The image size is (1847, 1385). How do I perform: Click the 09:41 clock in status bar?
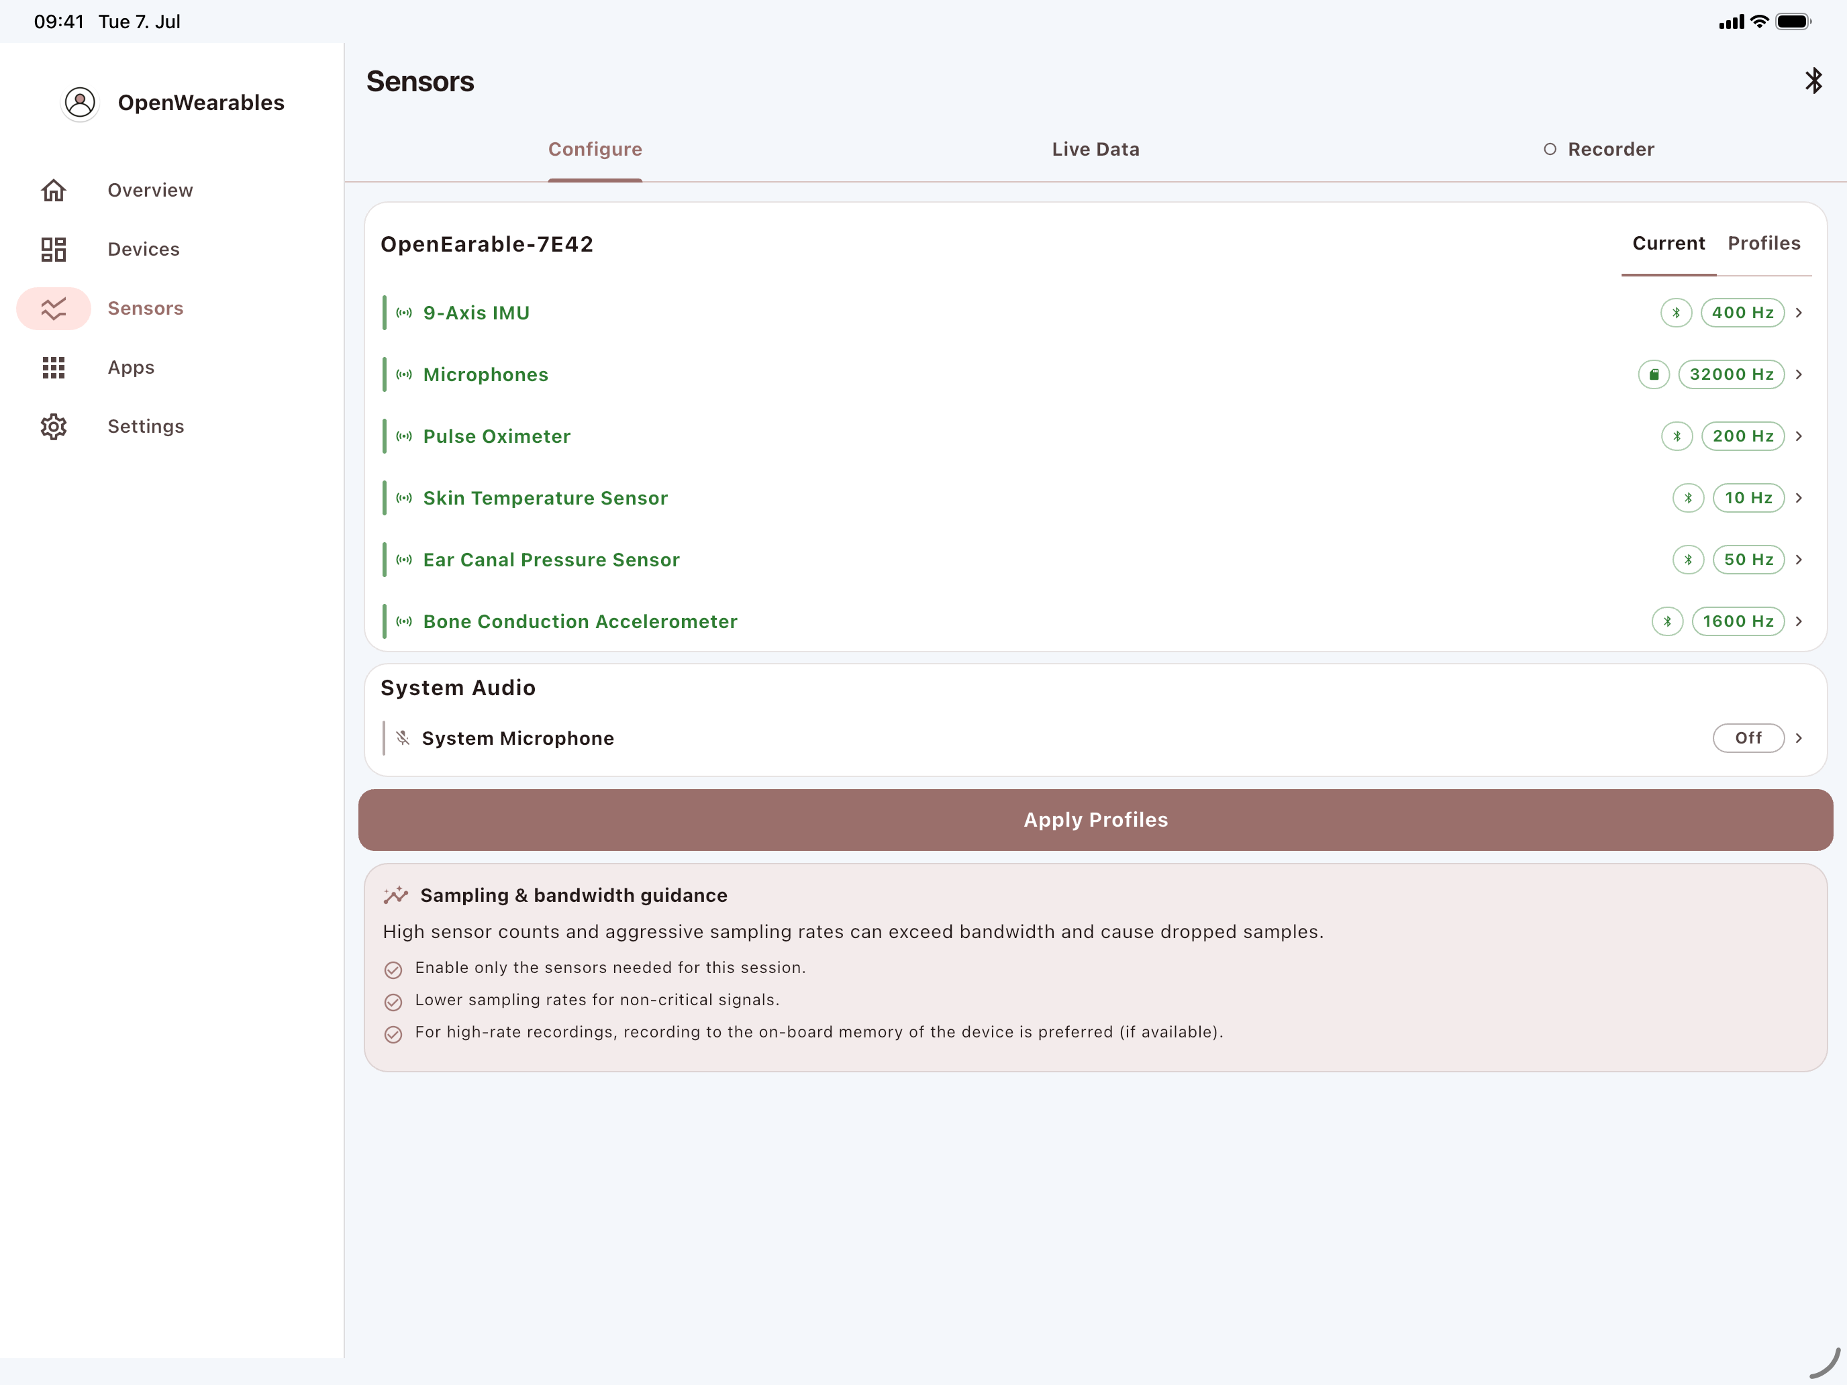(x=58, y=21)
